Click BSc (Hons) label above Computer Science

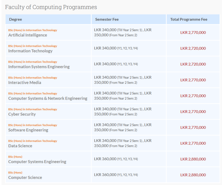pyautogui.click(x=15, y=173)
